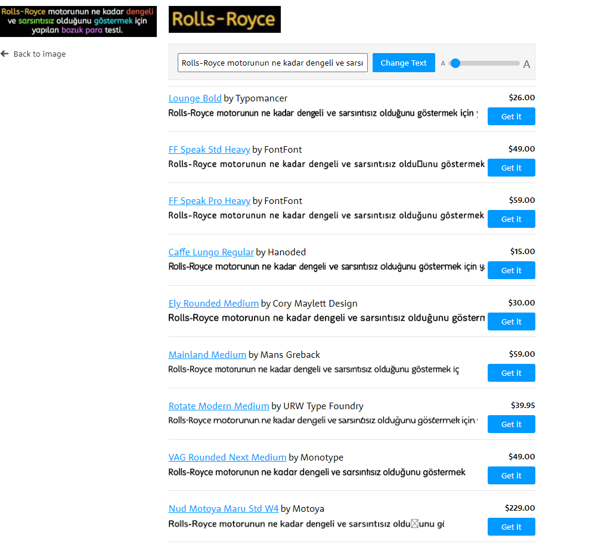Get the Nud Motoya Maru Std W4 font

[x=511, y=527]
